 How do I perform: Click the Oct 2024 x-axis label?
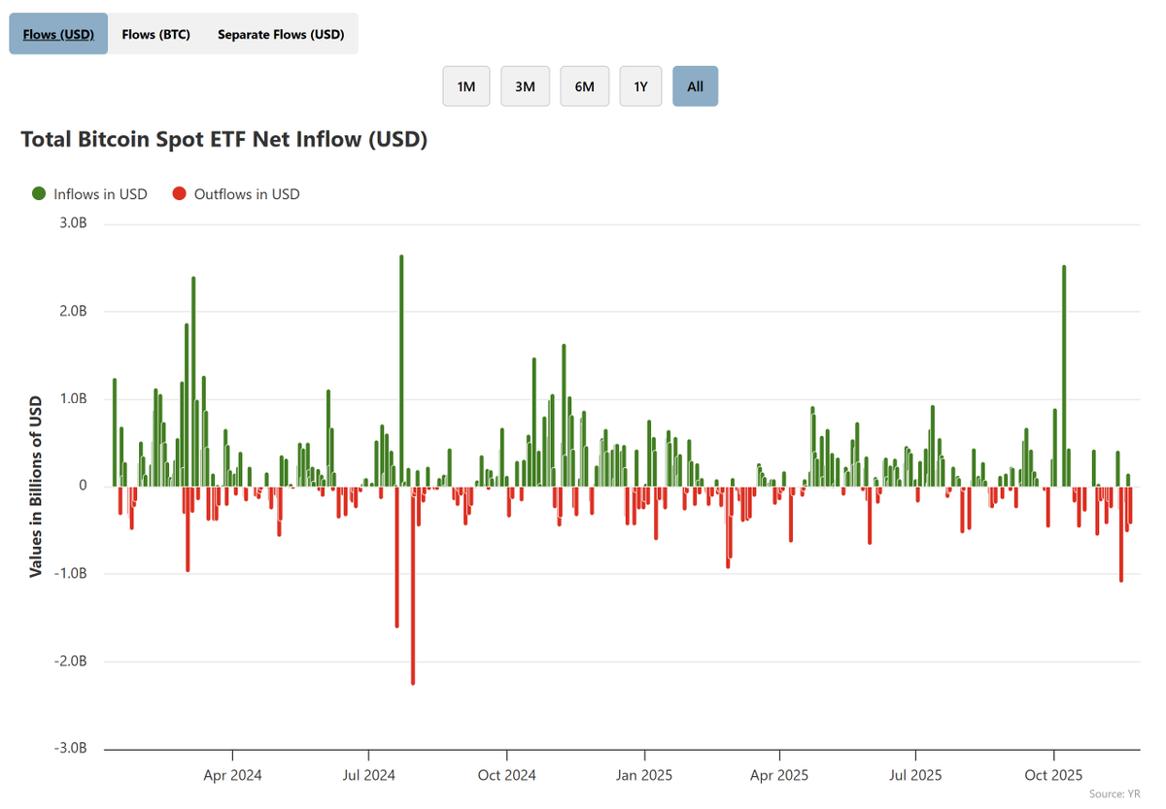(507, 775)
